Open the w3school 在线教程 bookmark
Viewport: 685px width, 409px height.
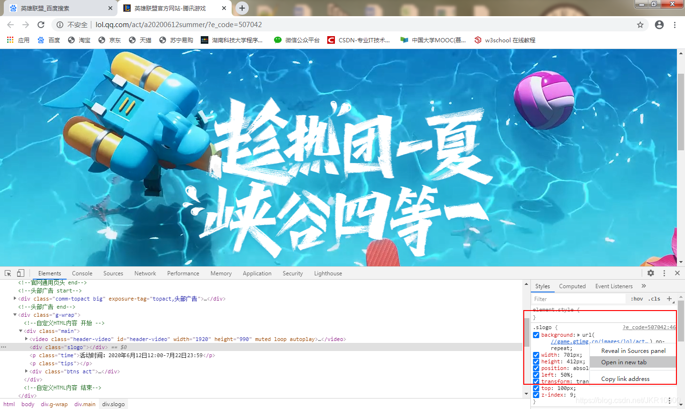pos(505,40)
